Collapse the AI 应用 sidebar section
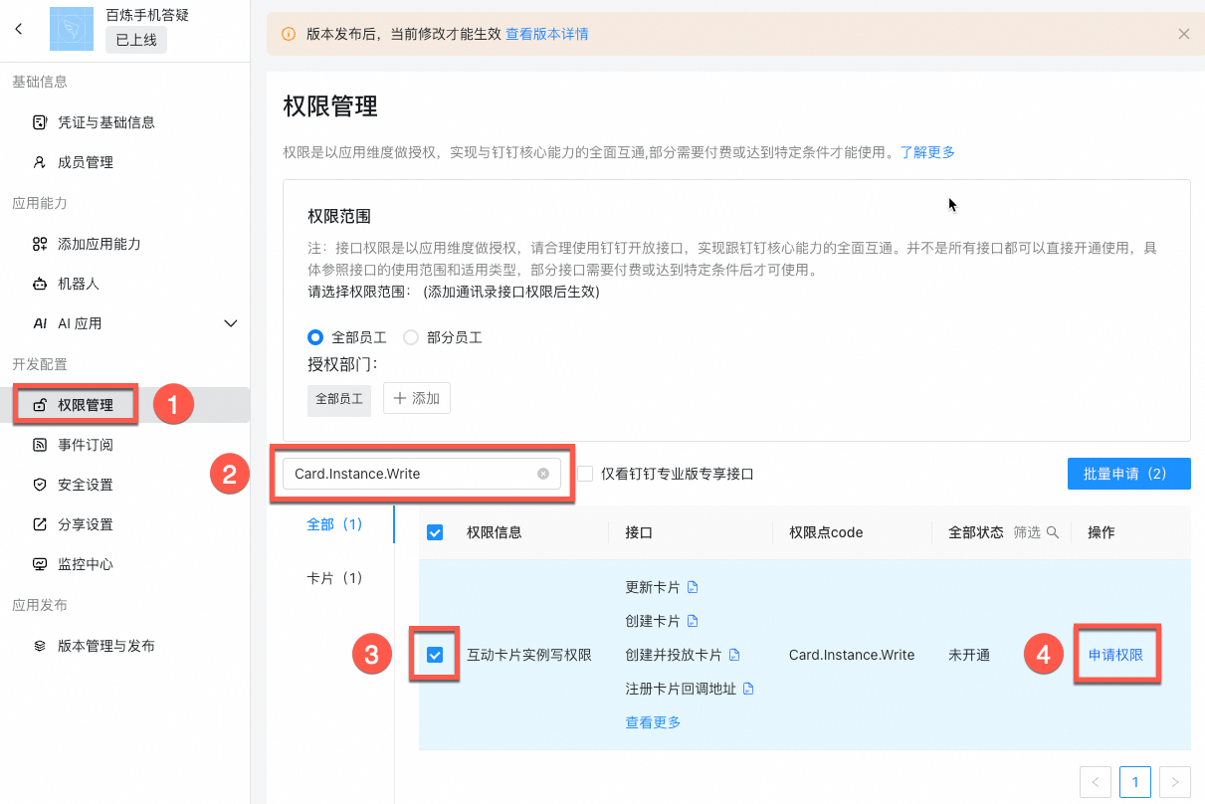Viewport: 1205px width, 804px height. point(231,323)
